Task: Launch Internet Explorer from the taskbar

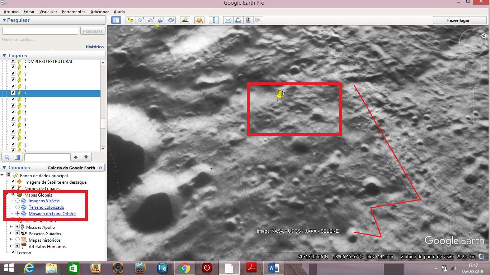Action: (x=29, y=267)
